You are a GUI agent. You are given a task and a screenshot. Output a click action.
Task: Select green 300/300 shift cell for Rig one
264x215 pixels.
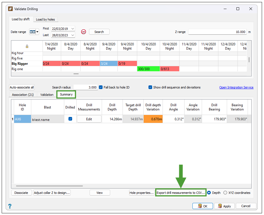click(148, 69)
